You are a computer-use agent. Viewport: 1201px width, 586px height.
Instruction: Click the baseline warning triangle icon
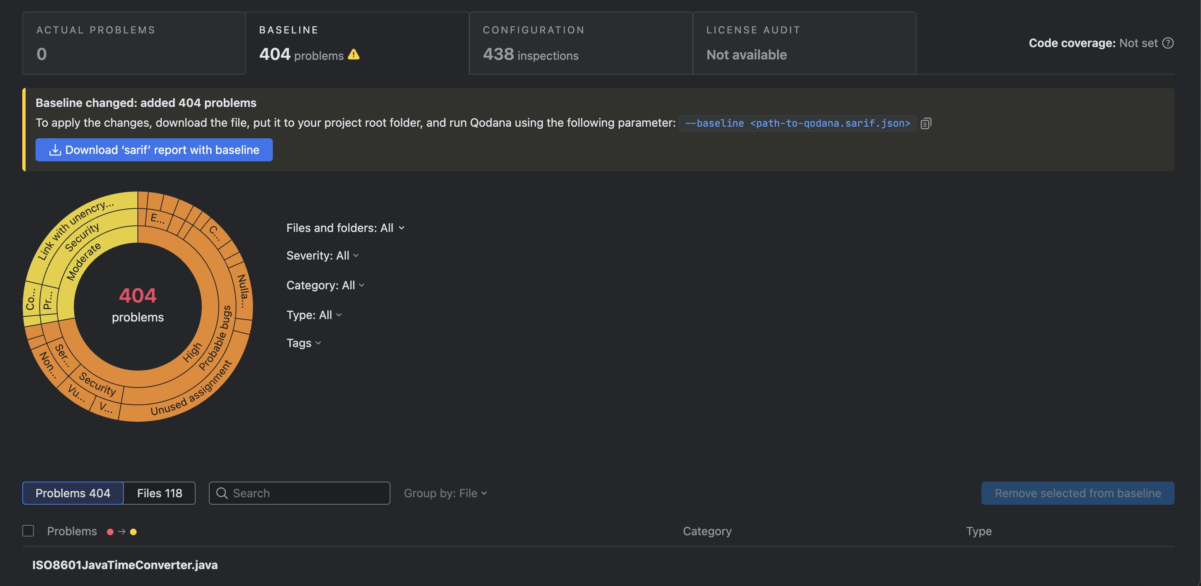click(353, 54)
